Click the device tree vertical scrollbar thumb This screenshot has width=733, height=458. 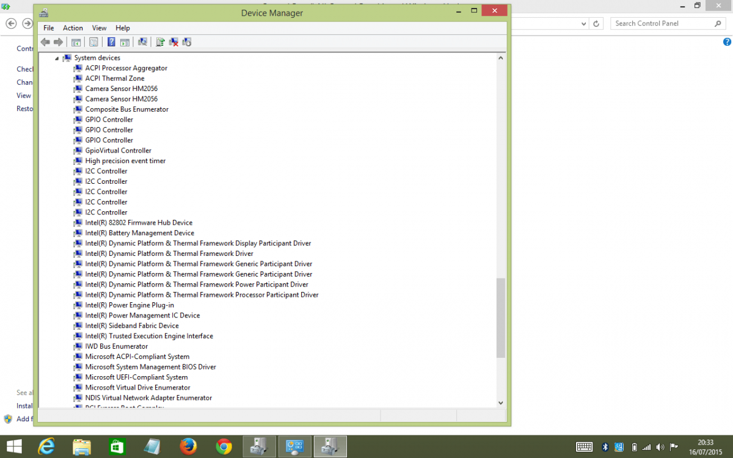(501, 318)
